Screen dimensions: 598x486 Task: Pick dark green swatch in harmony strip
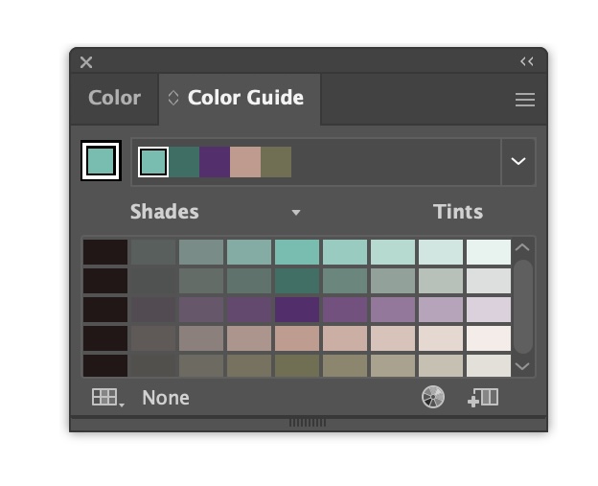[184, 162]
